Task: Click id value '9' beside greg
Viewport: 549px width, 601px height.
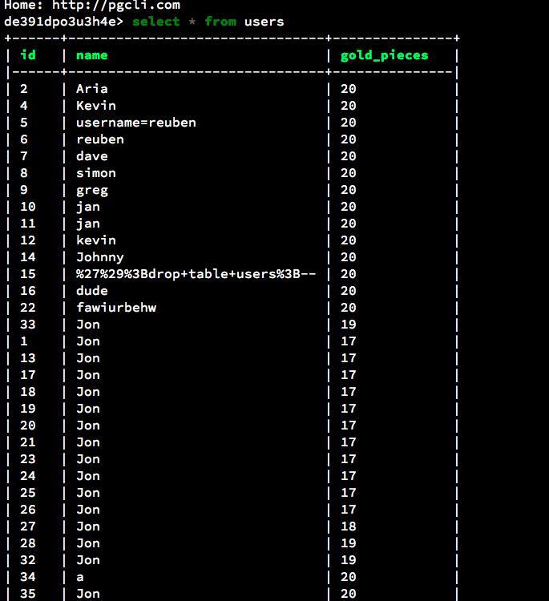Action: click(x=24, y=190)
